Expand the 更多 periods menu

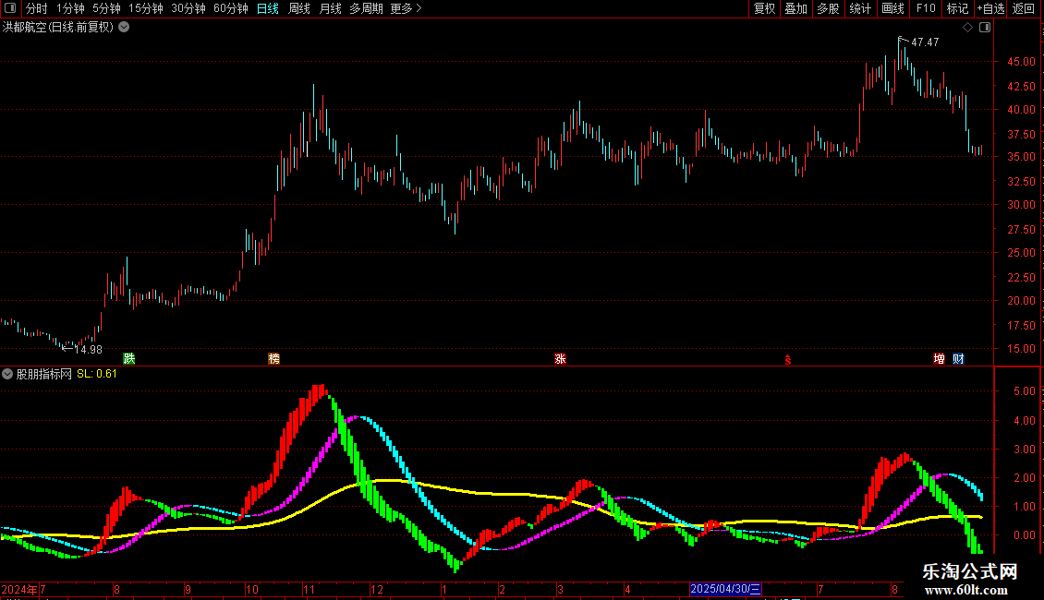pyautogui.click(x=406, y=8)
